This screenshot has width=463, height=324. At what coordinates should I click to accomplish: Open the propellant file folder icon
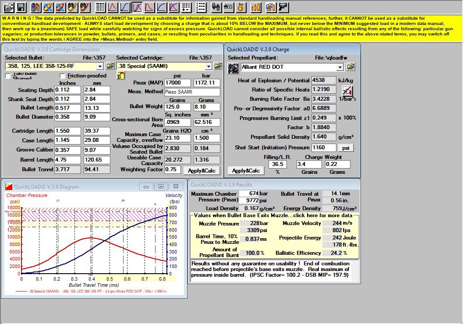350,67
